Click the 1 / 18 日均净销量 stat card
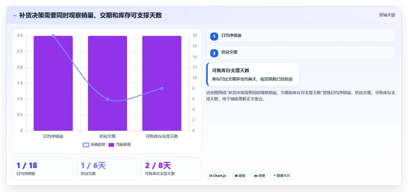The width and height of the screenshot is (408, 192). point(43,168)
